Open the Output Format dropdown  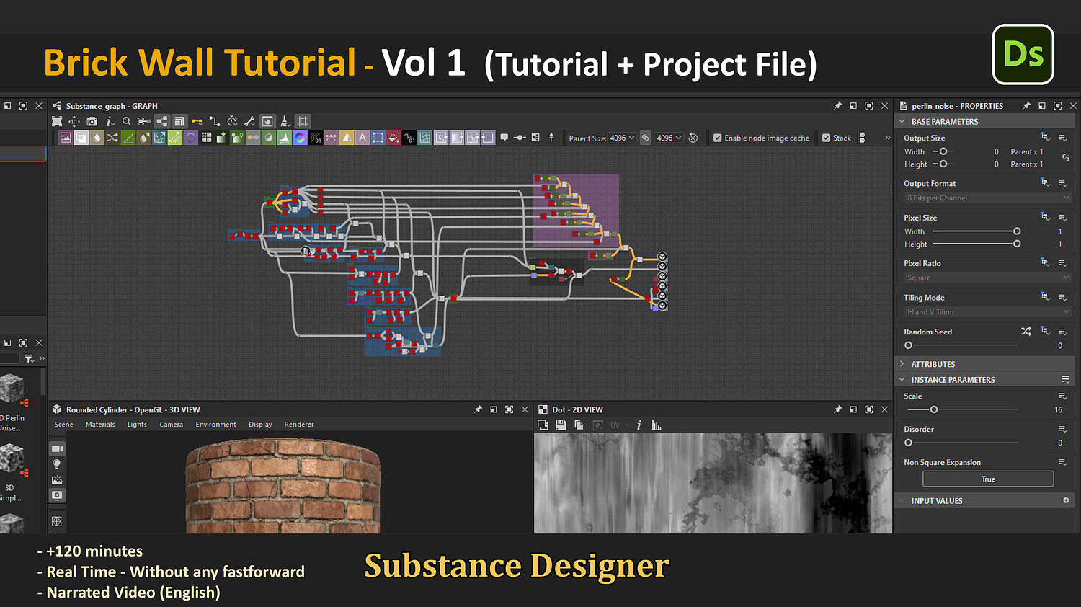[x=988, y=198]
